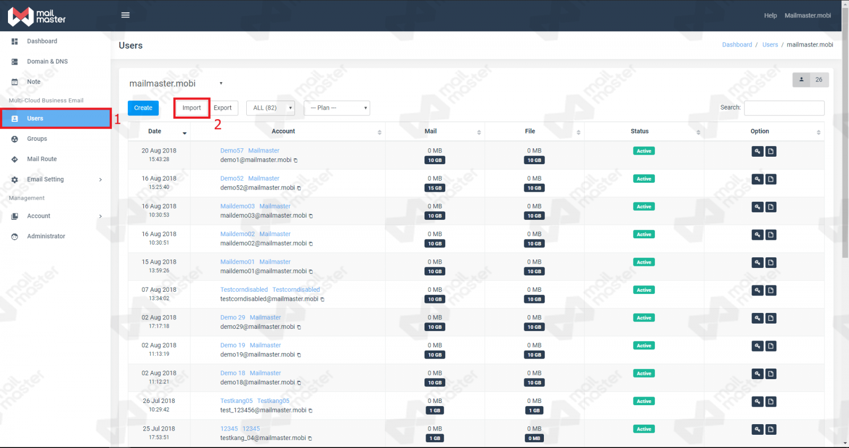
Task: Copy the demo1@mailmaster.mobi address icon
Action: pyautogui.click(x=296, y=160)
